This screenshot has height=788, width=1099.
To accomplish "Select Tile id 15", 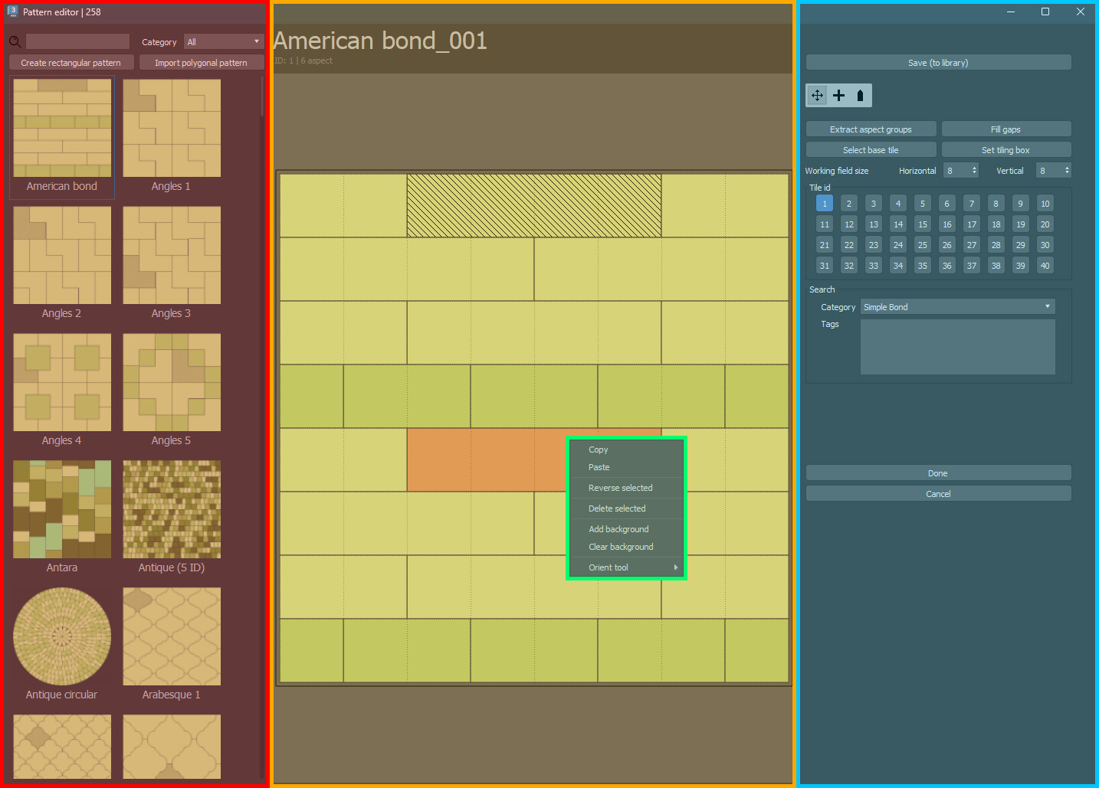I will (922, 224).
